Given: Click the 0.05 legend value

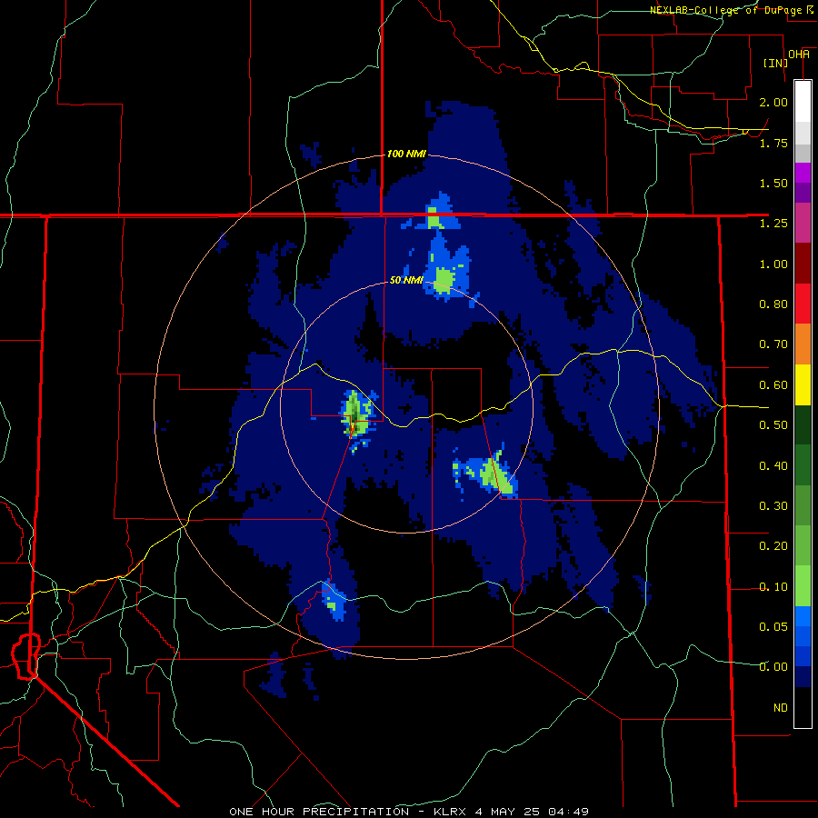Looking at the screenshot, I should [x=773, y=626].
